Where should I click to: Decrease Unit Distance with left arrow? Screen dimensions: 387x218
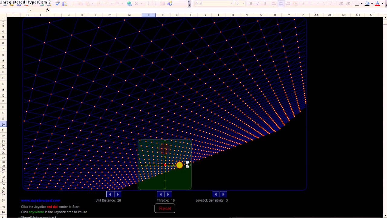(x=110, y=194)
